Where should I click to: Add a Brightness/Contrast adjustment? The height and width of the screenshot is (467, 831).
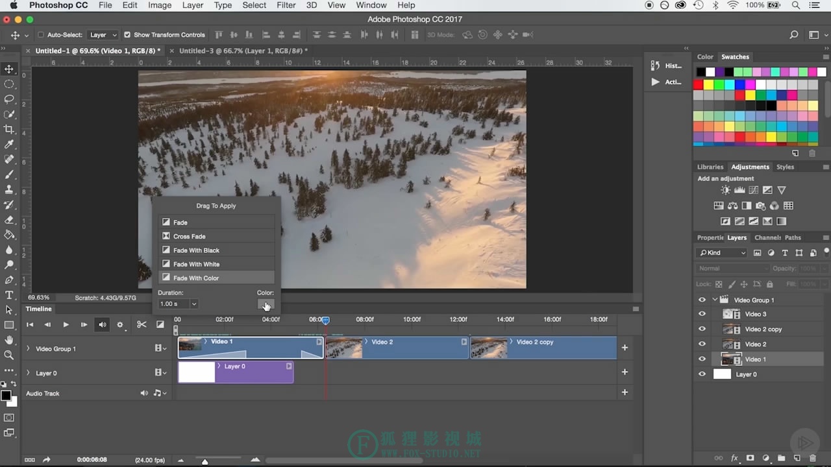[x=725, y=190]
